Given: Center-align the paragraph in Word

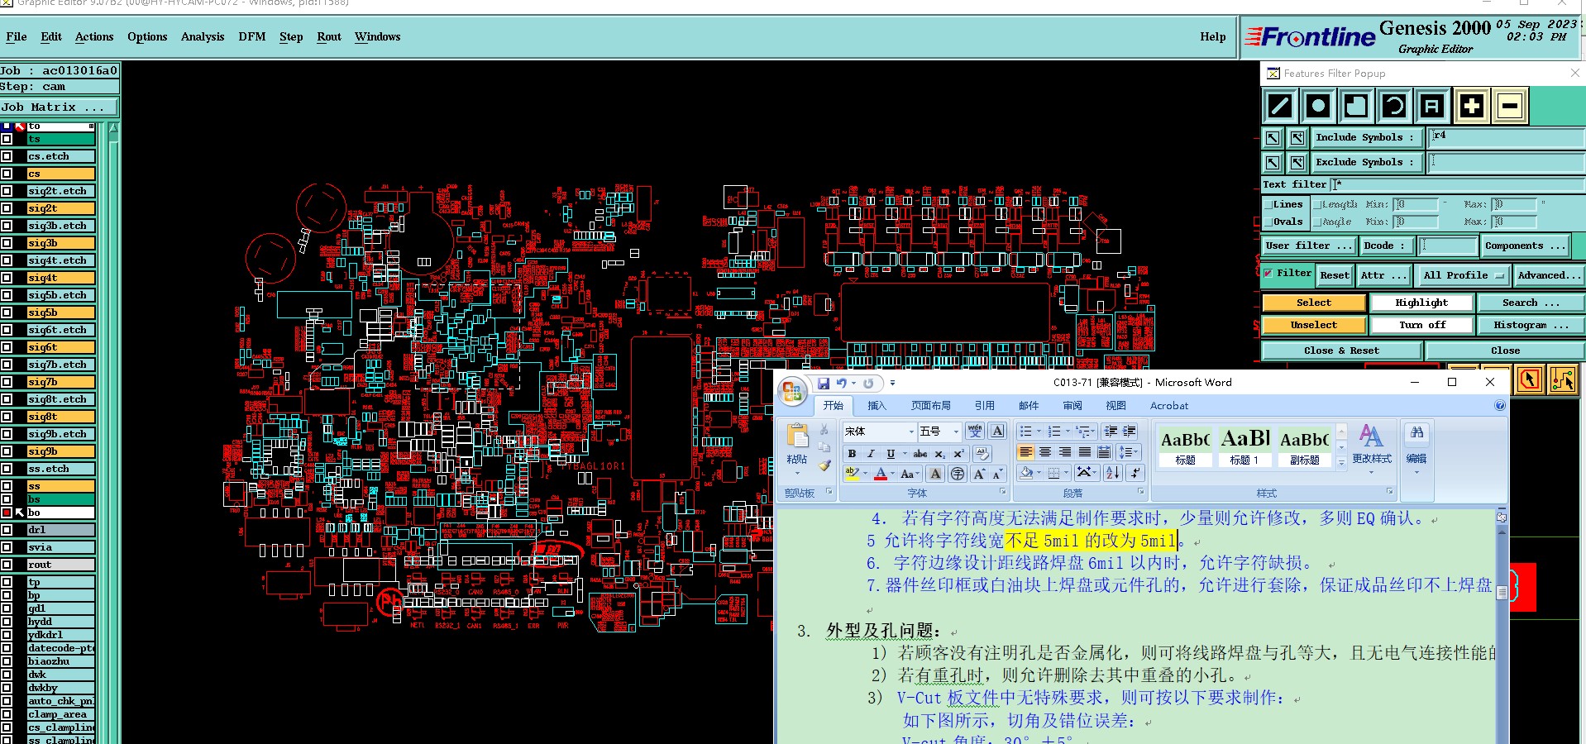Looking at the screenshot, I should tap(1045, 452).
